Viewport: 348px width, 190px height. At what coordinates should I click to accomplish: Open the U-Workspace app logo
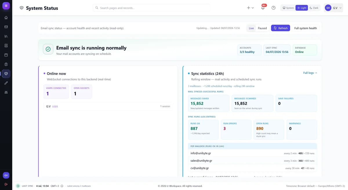pyautogui.click(x=6, y=6)
